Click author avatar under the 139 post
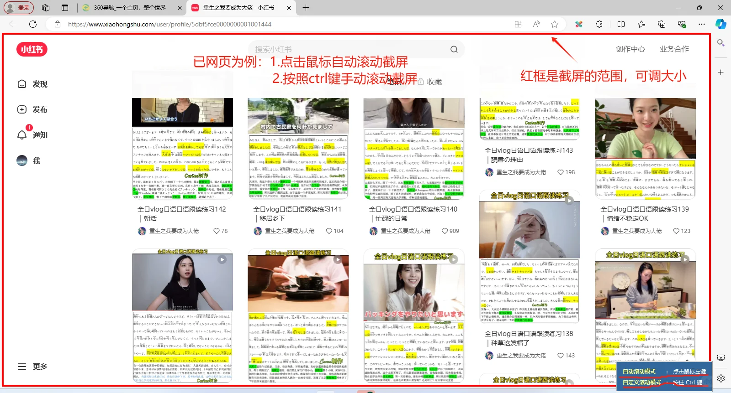The image size is (731, 393). click(605, 231)
